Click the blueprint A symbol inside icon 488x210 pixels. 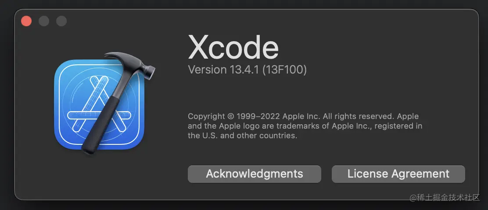(99, 105)
